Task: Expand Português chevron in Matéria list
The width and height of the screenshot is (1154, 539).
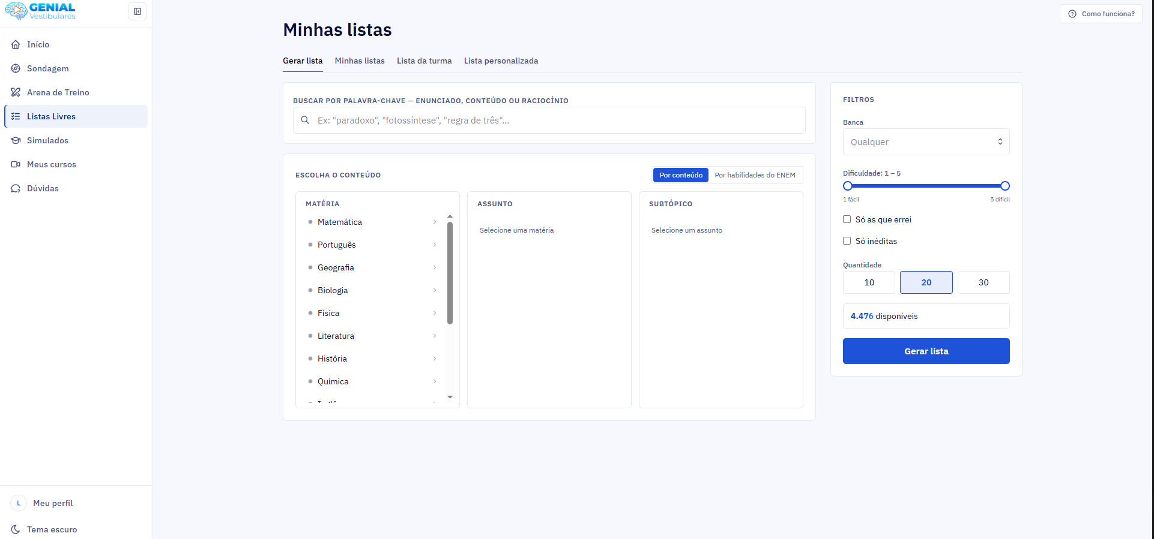Action: coord(435,245)
